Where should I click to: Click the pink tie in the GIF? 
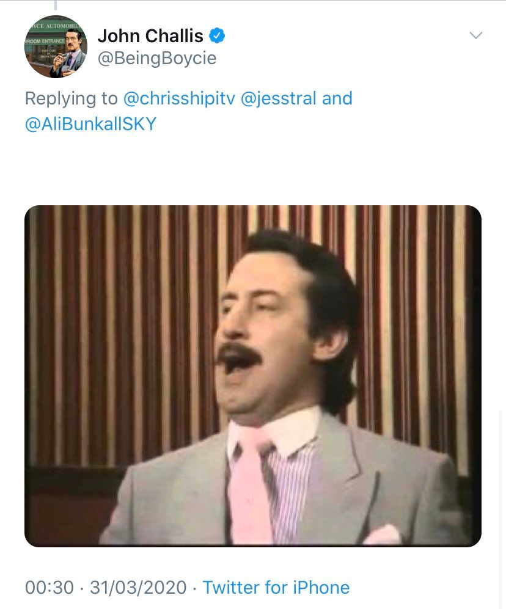[x=251, y=489]
